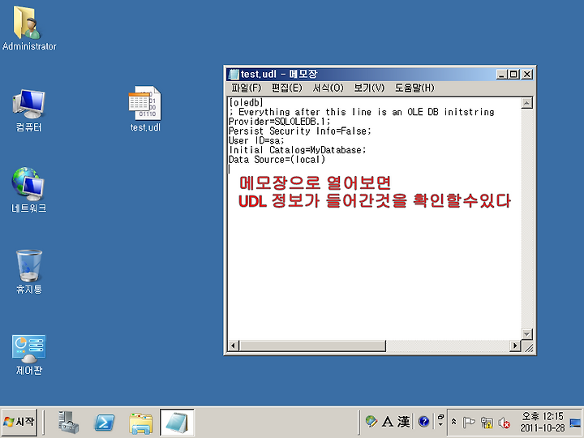The image size is (584, 438).
Task: Open Action Center flag icon
Action: (469, 423)
